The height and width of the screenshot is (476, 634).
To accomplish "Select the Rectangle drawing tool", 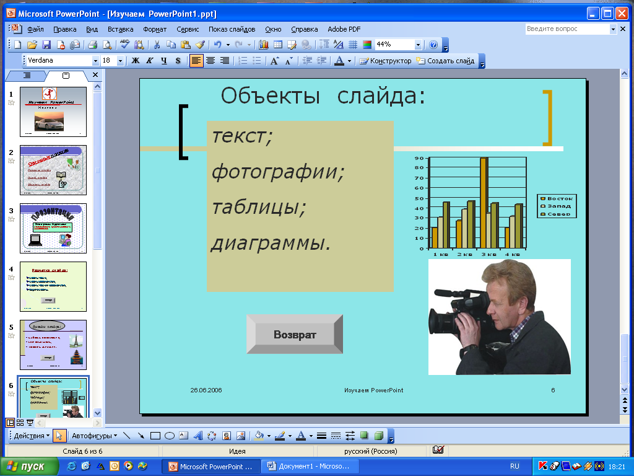I will click(155, 436).
